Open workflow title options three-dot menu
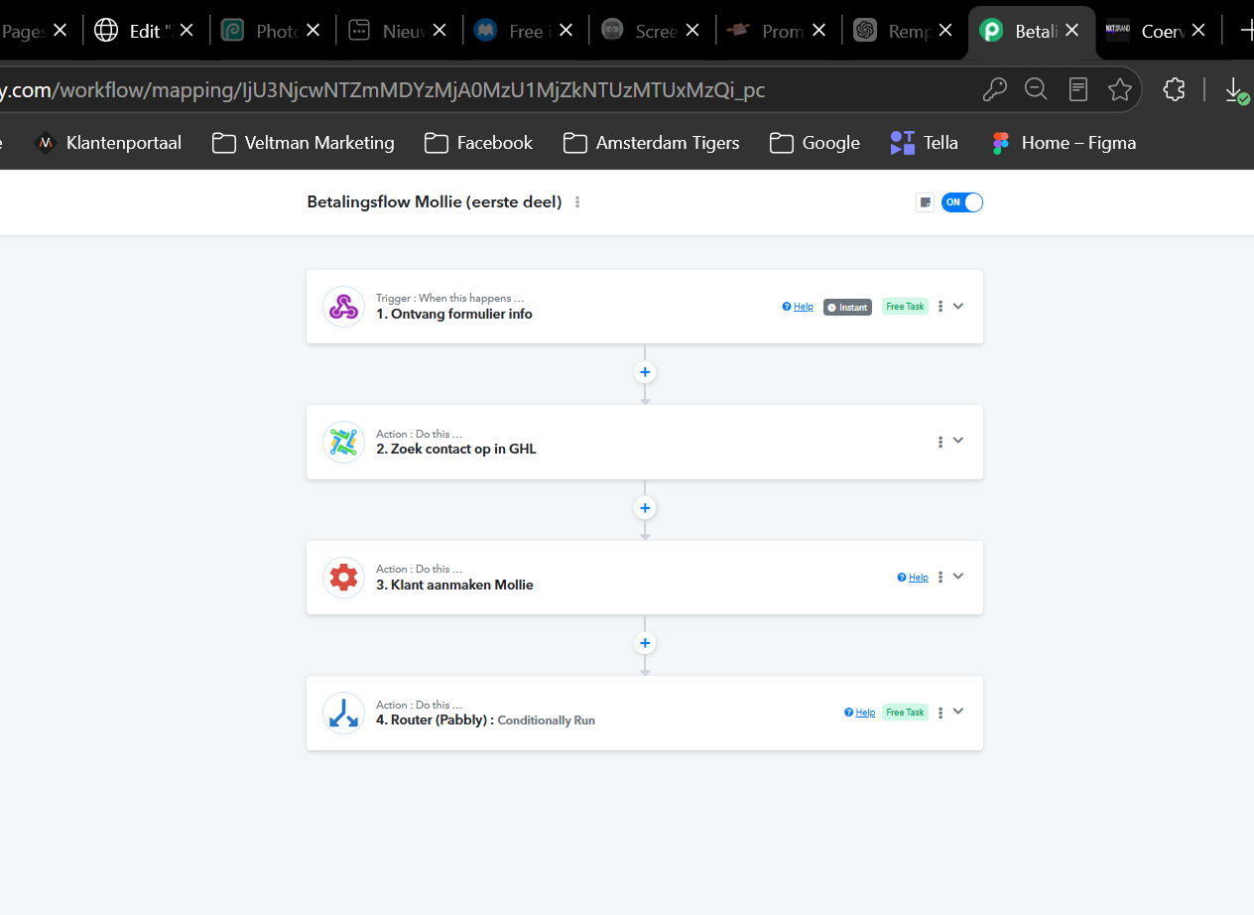1254x915 pixels. 577,202
